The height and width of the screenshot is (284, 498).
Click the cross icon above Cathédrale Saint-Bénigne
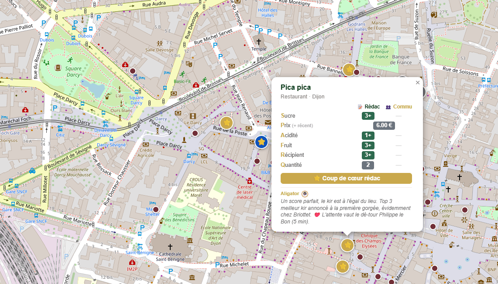[x=170, y=246]
